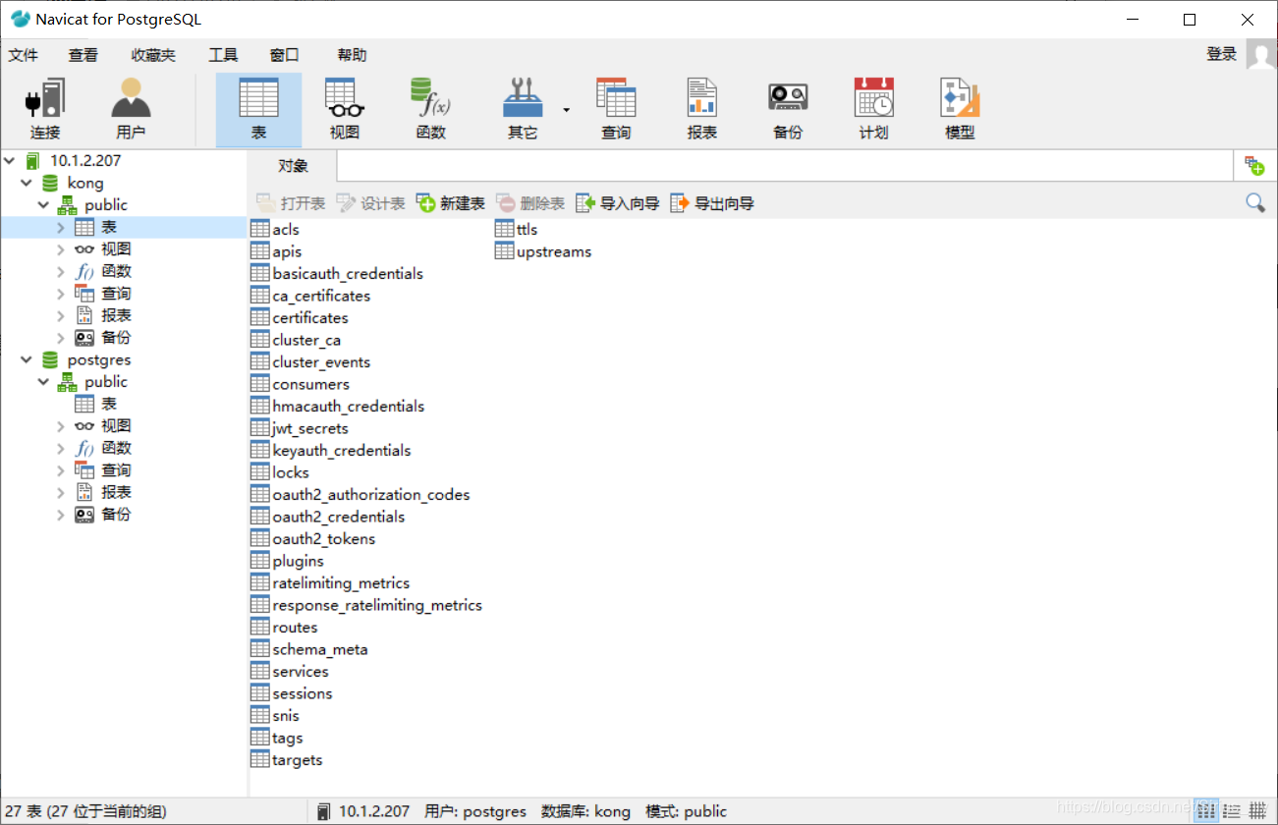Select the consumers table

pos(310,384)
